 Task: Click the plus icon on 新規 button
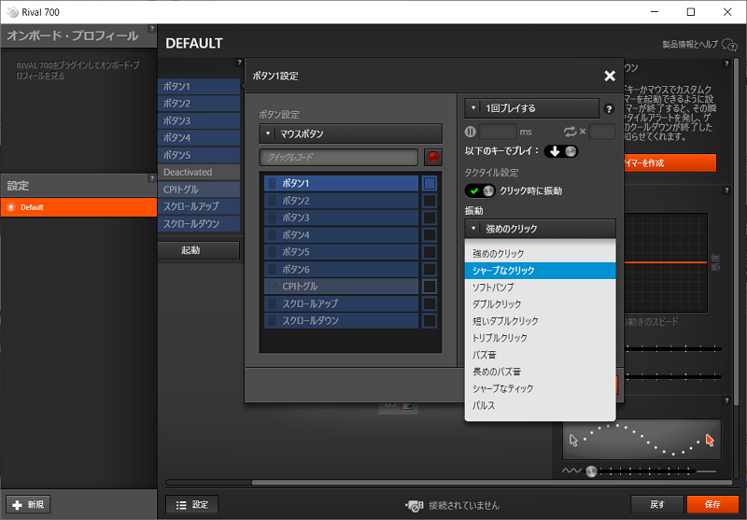click(17, 505)
